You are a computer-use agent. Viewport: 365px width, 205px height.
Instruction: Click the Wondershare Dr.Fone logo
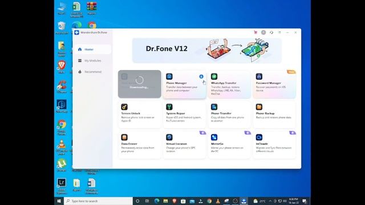(x=76, y=32)
